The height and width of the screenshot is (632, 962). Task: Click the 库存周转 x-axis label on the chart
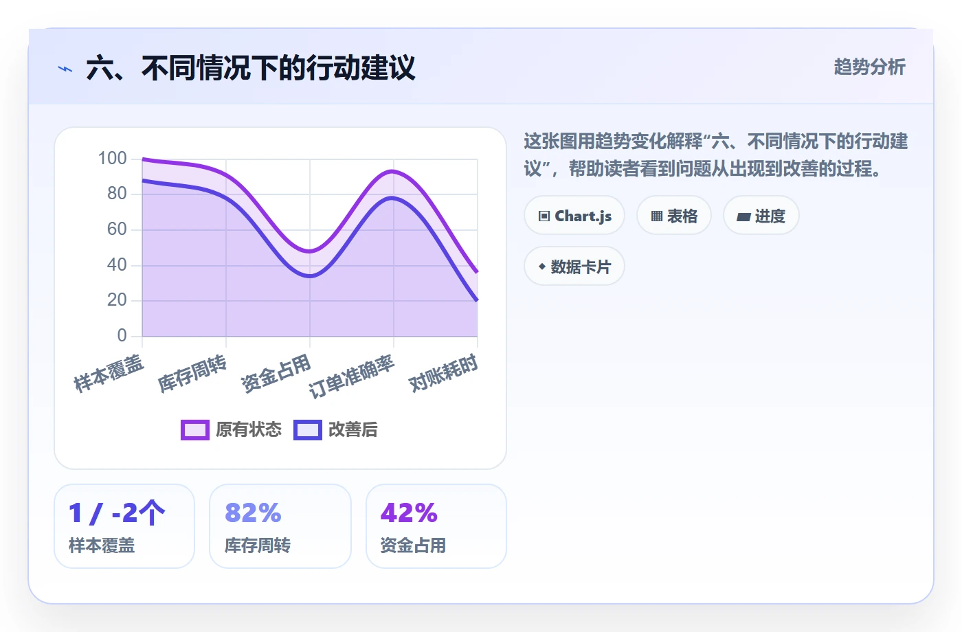tap(192, 373)
